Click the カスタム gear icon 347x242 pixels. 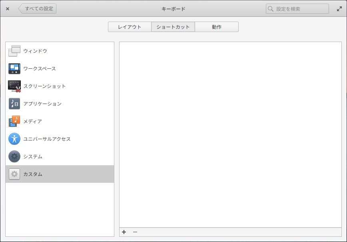point(14,174)
